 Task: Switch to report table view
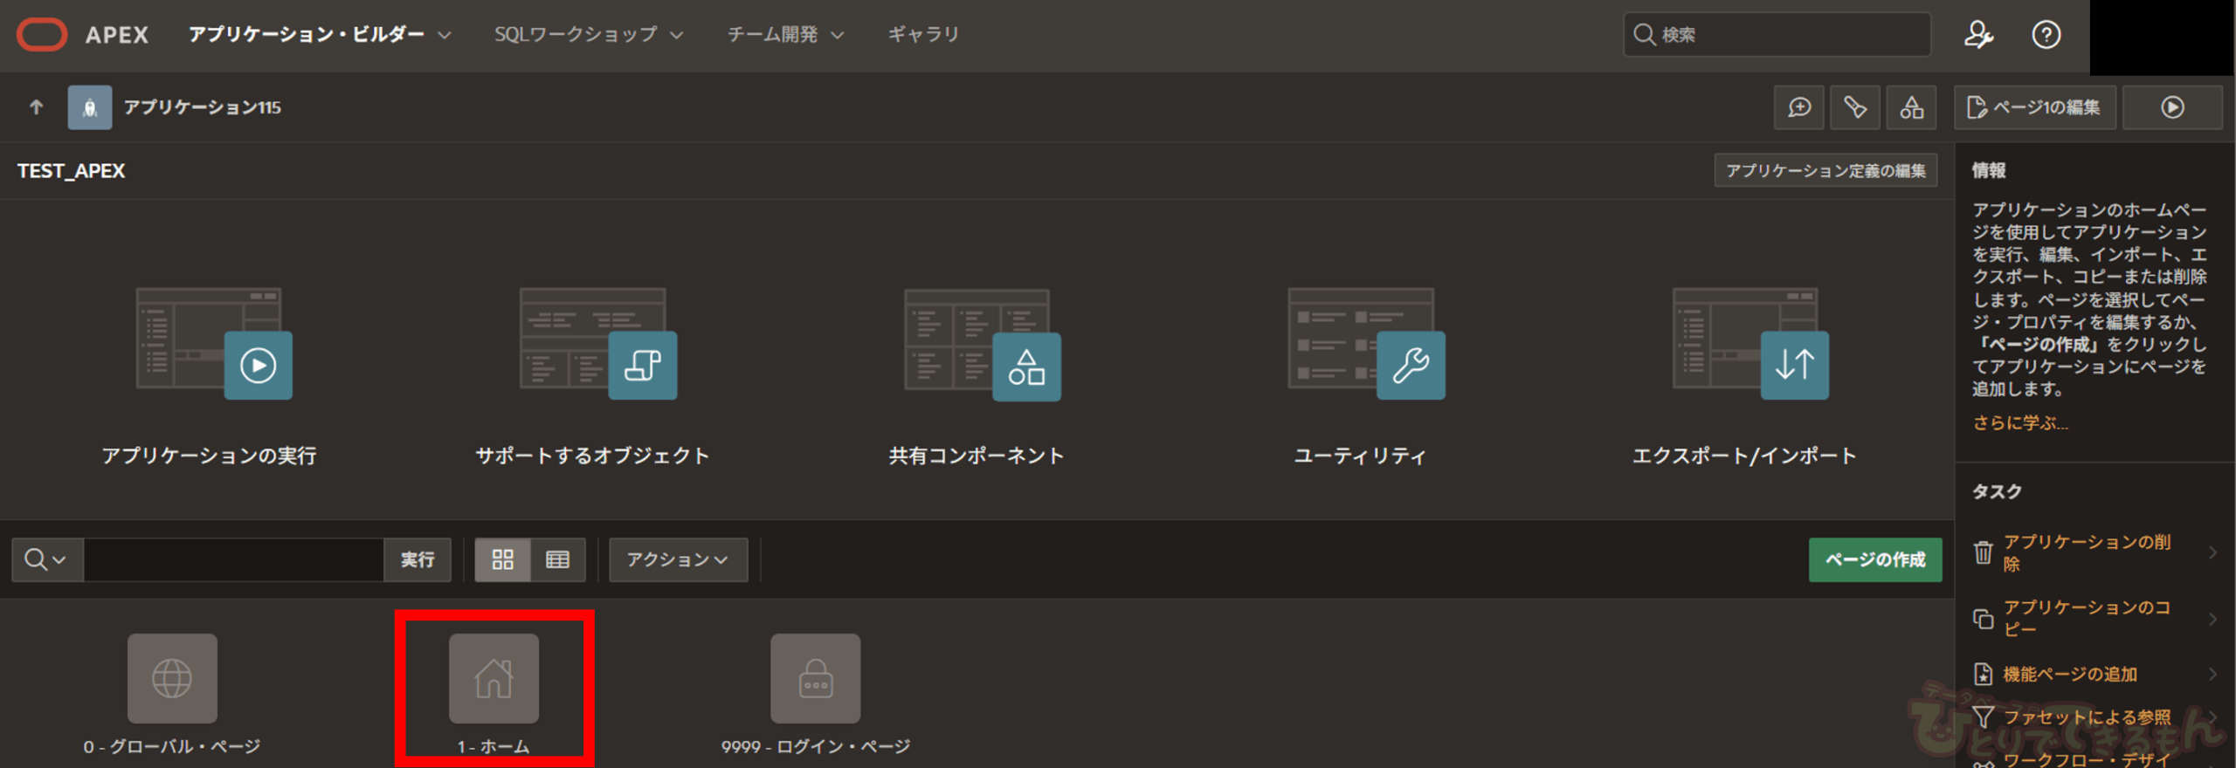[557, 559]
